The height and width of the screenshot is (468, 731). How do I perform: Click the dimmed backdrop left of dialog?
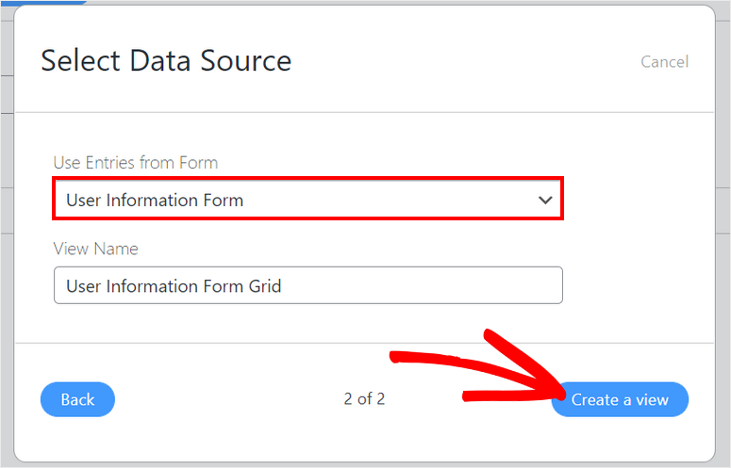pyautogui.click(x=6, y=282)
